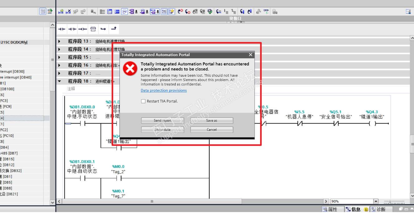Image resolution: width=414 pixels, height=213 pixels.
Task: Select the "安全信号给出" NC contact
Action: [x=336, y=123]
